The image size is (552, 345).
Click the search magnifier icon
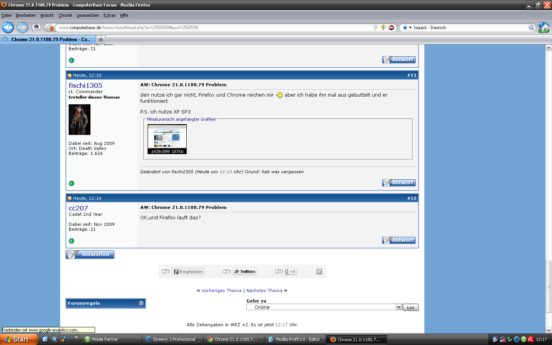[x=531, y=28]
